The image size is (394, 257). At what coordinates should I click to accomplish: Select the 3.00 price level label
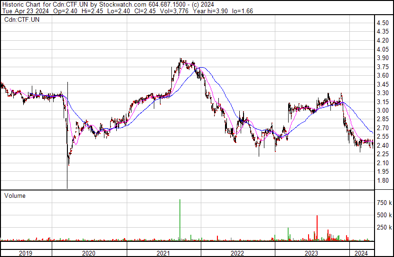pyautogui.click(x=383, y=110)
